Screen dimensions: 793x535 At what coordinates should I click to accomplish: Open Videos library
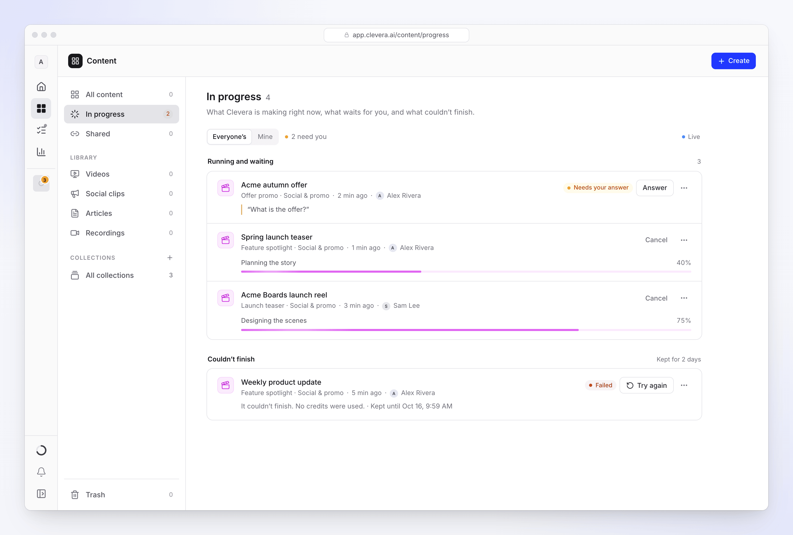tap(121, 174)
